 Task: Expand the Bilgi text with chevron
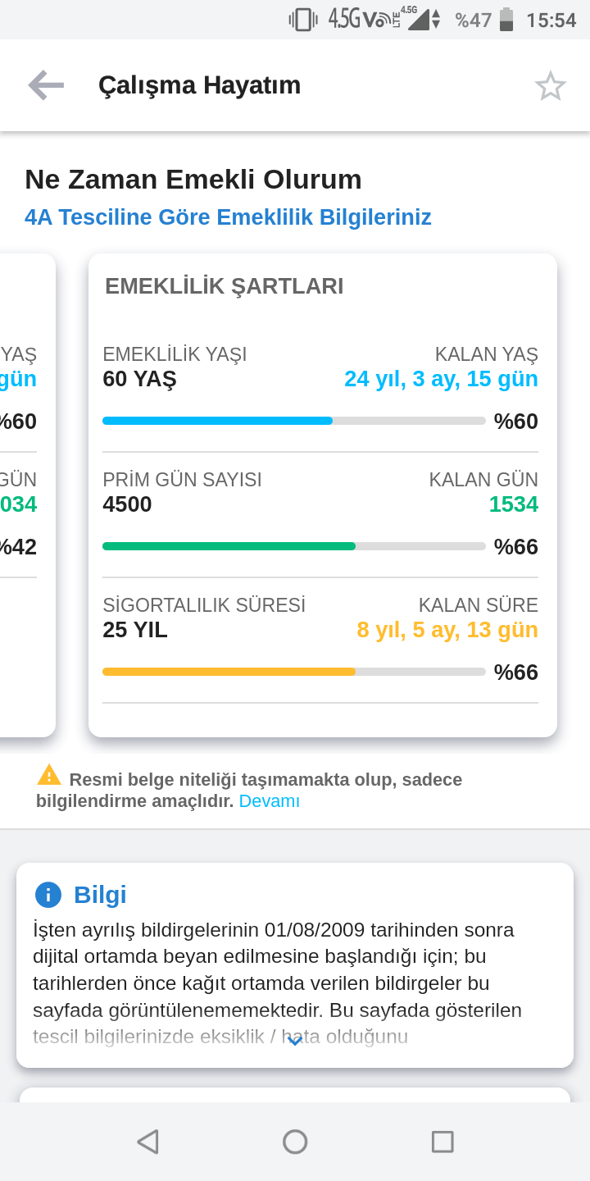pyautogui.click(x=295, y=1040)
